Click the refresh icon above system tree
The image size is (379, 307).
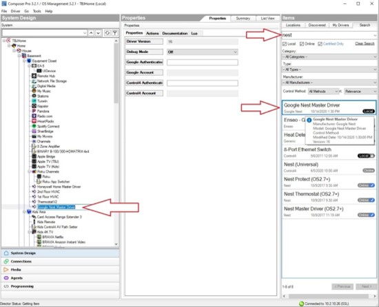tap(107, 33)
